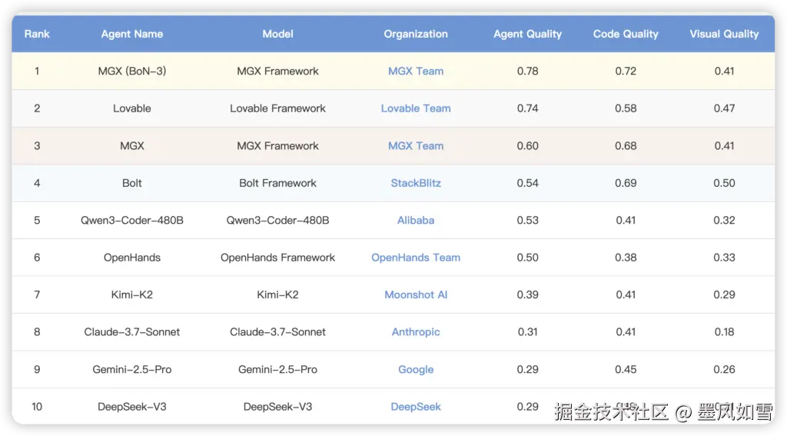Select the Rank column header
The image size is (787, 436).
[x=37, y=34]
